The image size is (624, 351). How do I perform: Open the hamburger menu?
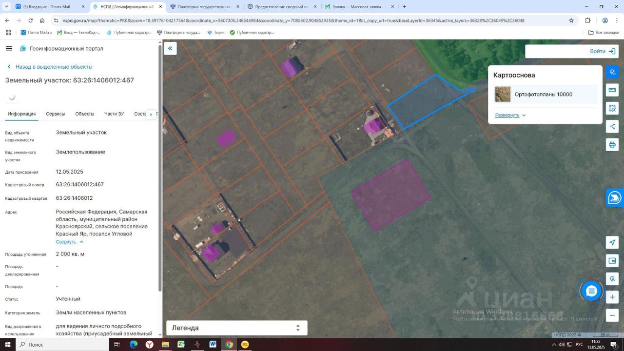(9, 49)
